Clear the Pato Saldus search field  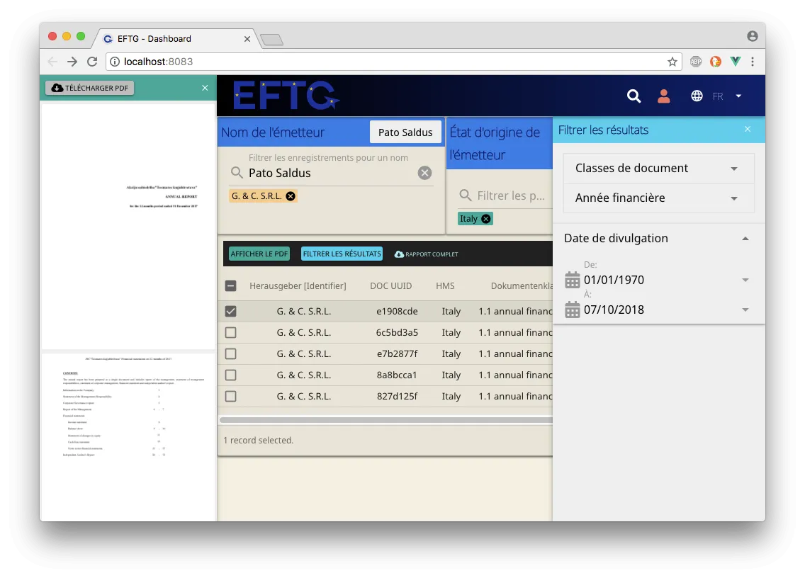424,173
